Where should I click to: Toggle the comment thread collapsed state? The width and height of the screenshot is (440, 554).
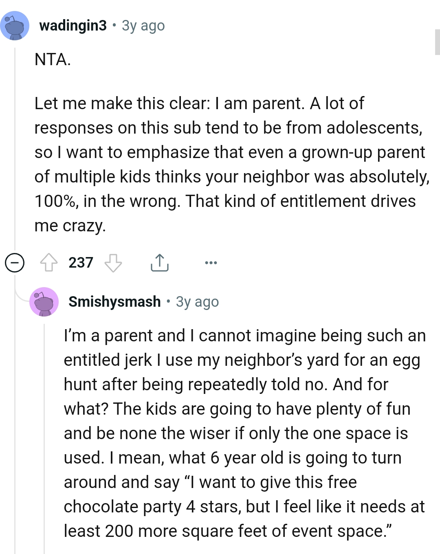[x=15, y=263]
